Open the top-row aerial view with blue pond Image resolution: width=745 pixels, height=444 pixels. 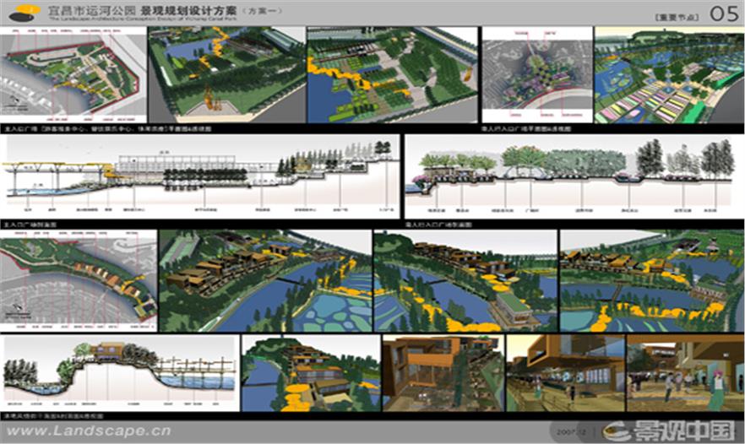point(225,76)
